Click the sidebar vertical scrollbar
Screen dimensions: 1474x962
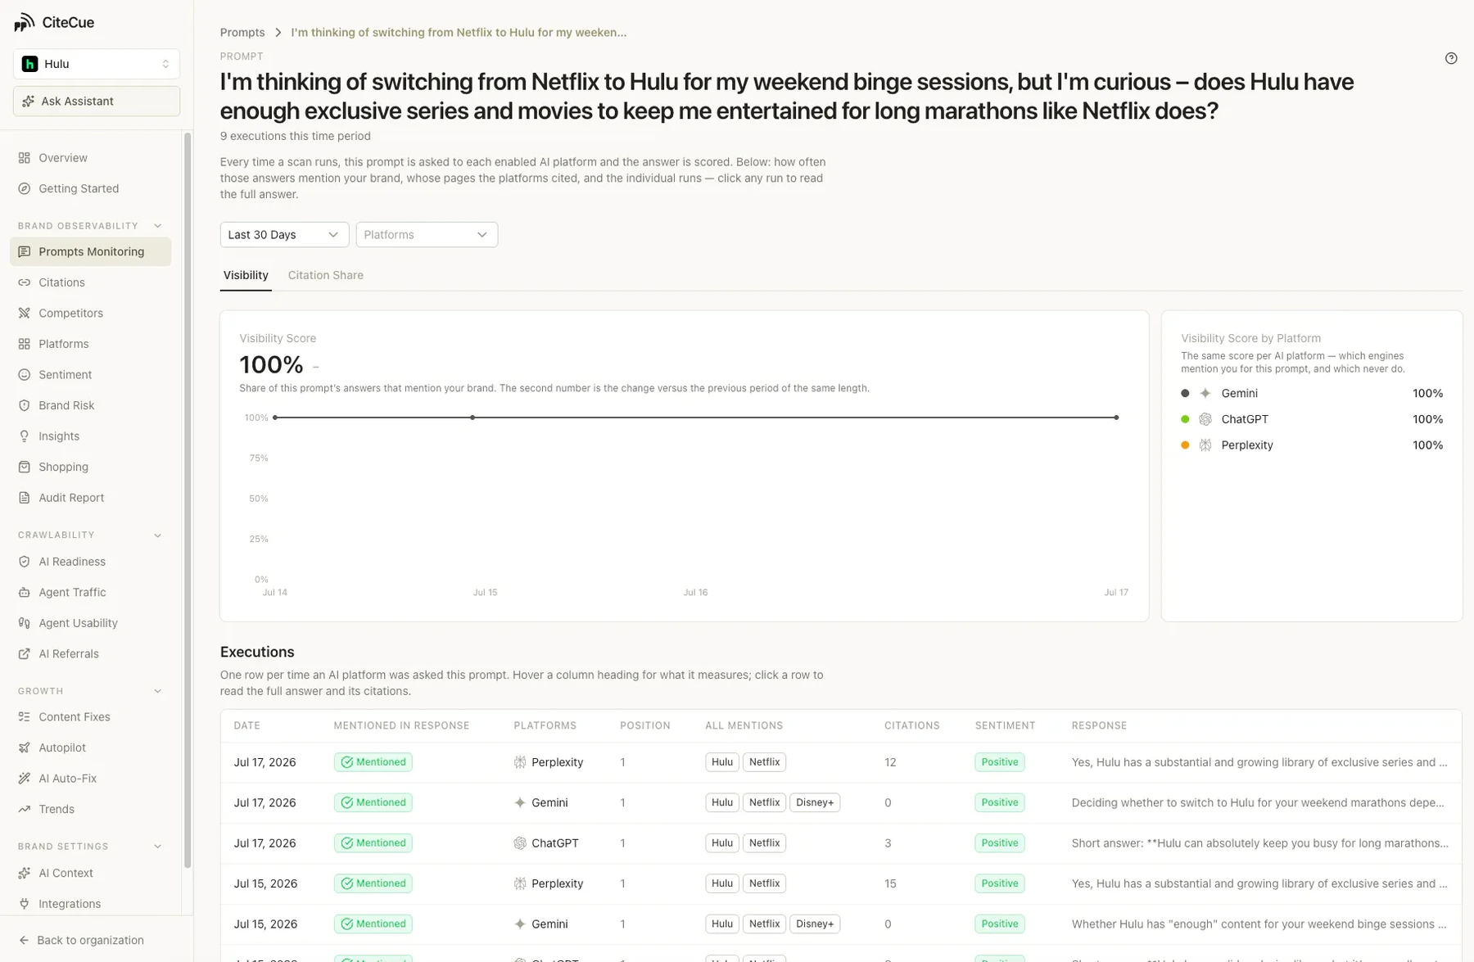pyautogui.click(x=188, y=499)
